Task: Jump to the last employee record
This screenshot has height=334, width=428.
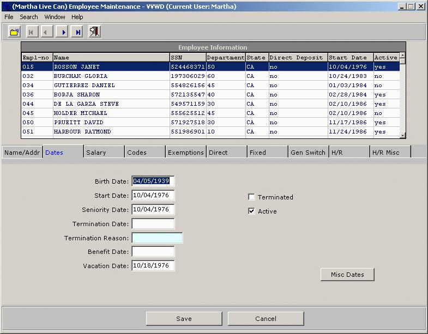Action: pyautogui.click(x=78, y=32)
